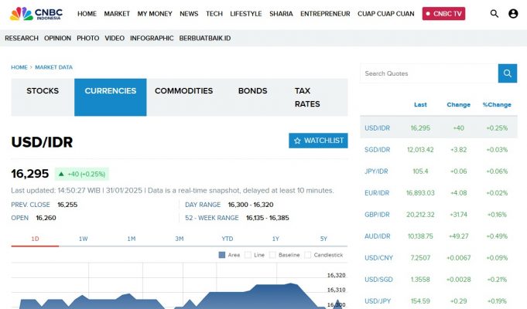Go to Home breadcrumb link
This screenshot has height=309, width=527.
19,67
